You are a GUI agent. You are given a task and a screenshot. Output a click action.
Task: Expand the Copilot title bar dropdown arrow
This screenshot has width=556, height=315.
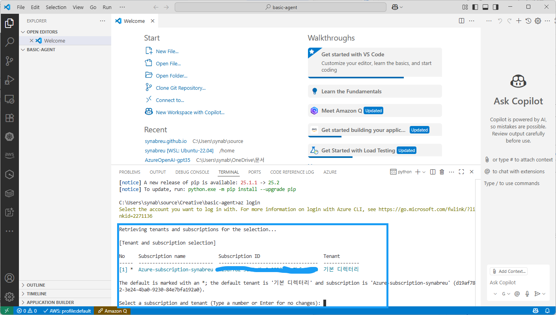coord(401,7)
